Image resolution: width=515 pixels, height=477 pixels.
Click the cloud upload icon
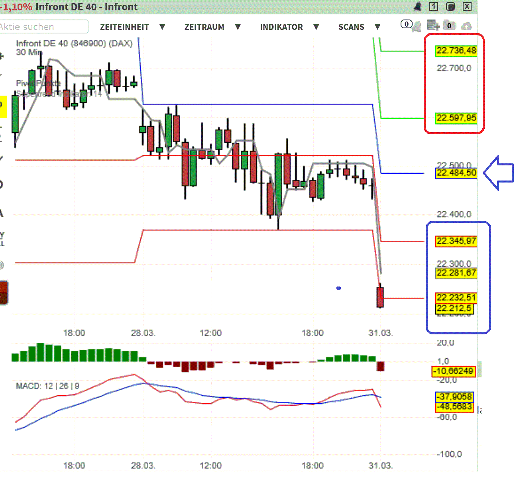pyautogui.click(x=466, y=26)
